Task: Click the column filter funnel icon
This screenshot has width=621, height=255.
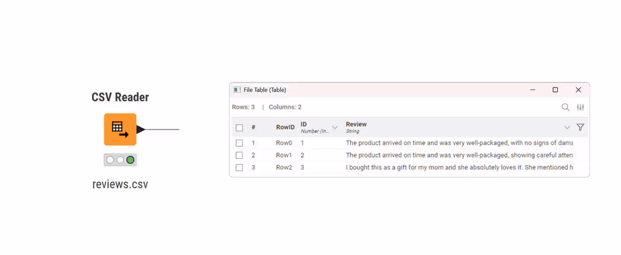Action: (x=581, y=127)
